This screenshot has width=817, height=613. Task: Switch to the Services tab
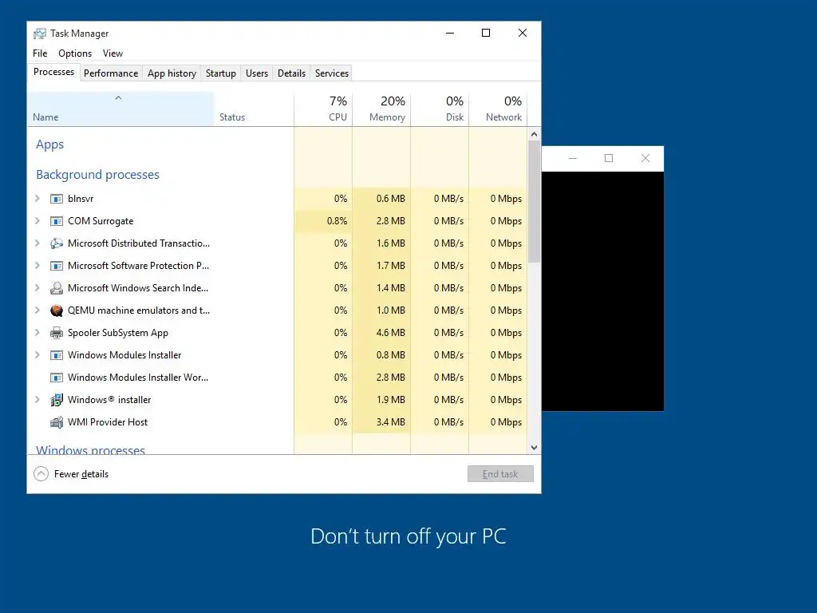click(331, 73)
